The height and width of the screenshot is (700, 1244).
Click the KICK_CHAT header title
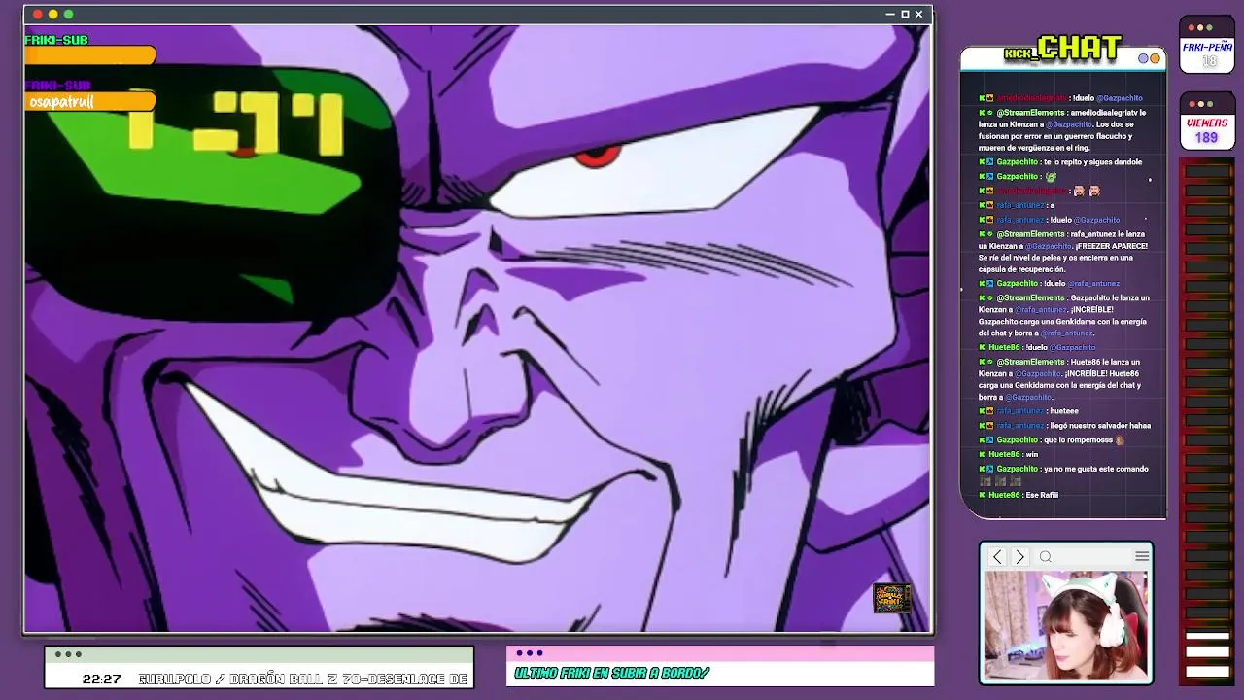click(1062, 49)
